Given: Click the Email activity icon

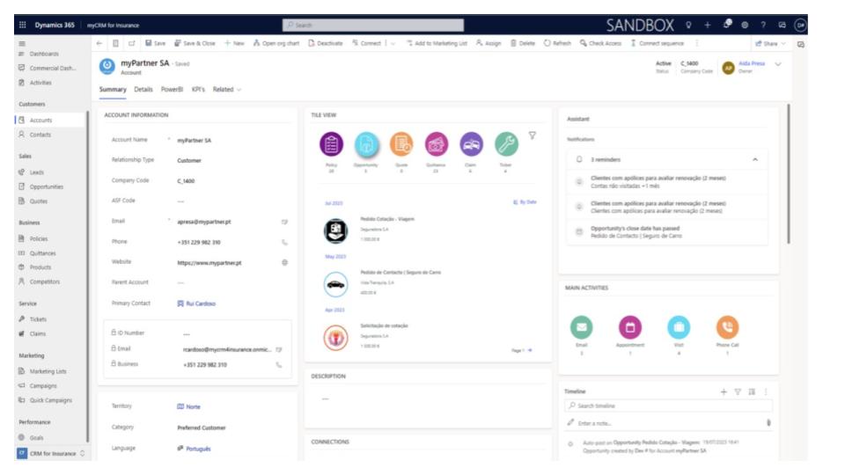Looking at the screenshot, I should pyautogui.click(x=582, y=327).
